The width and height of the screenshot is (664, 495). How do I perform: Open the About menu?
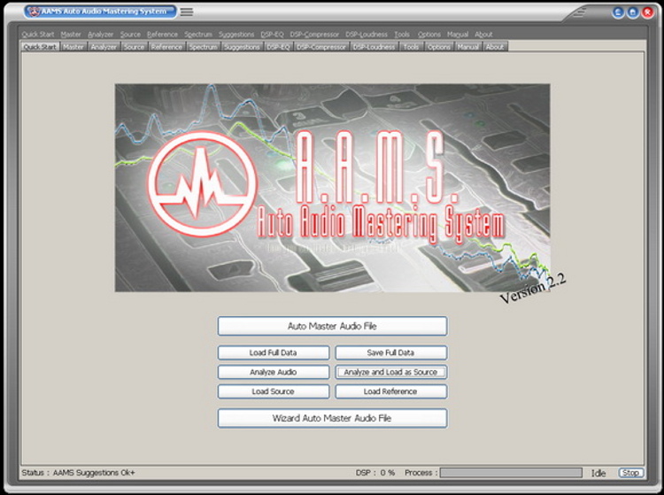click(x=483, y=35)
